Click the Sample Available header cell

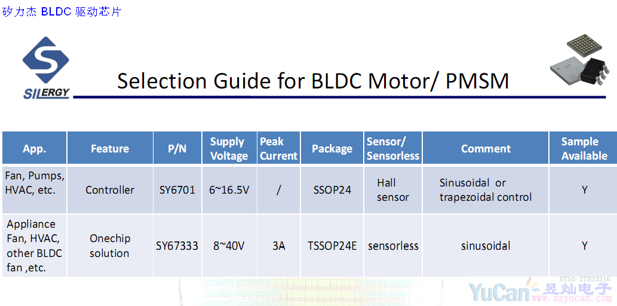(584, 149)
